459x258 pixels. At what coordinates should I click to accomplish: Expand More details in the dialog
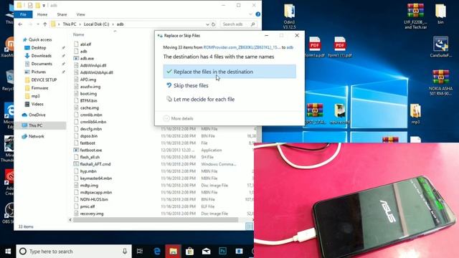pos(179,118)
